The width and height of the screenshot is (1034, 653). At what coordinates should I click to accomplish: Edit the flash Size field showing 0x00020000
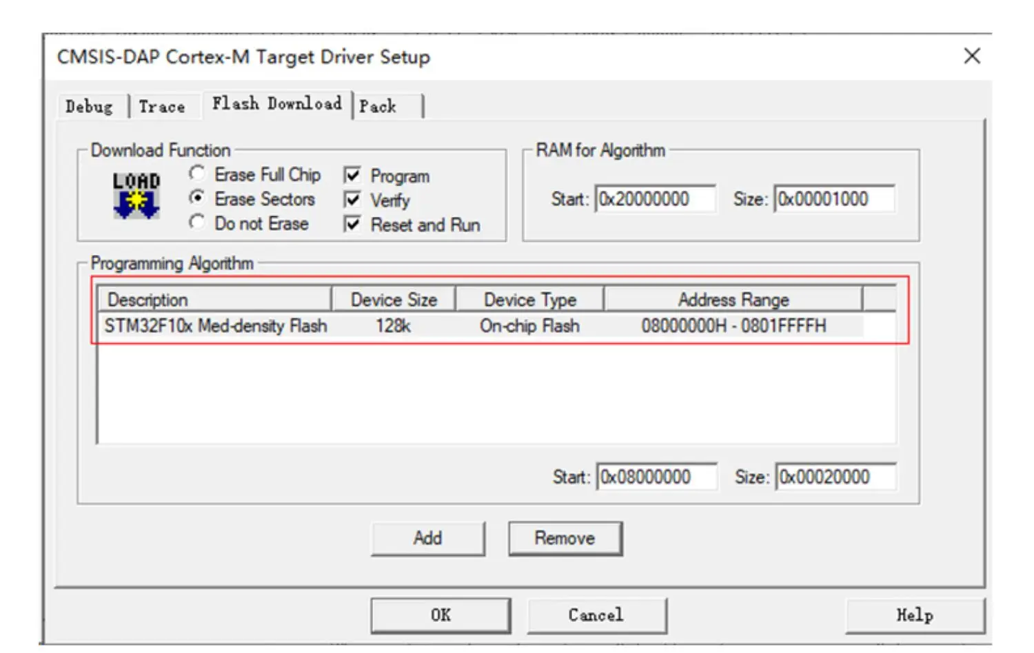pyautogui.click(x=834, y=477)
